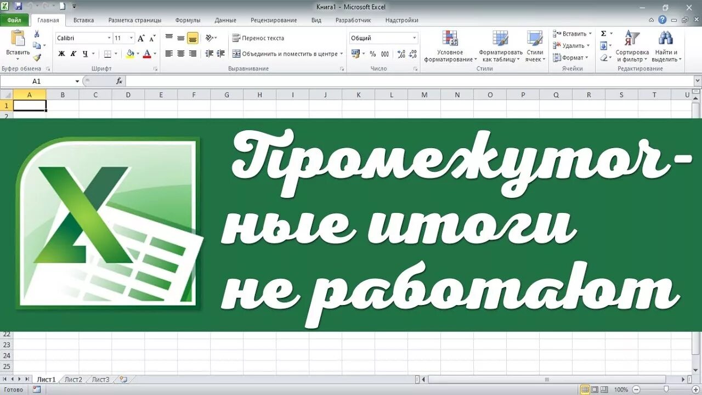Viewport: 702px width, 395px height.
Task: Click column header G
Action: pyautogui.click(x=227, y=95)
